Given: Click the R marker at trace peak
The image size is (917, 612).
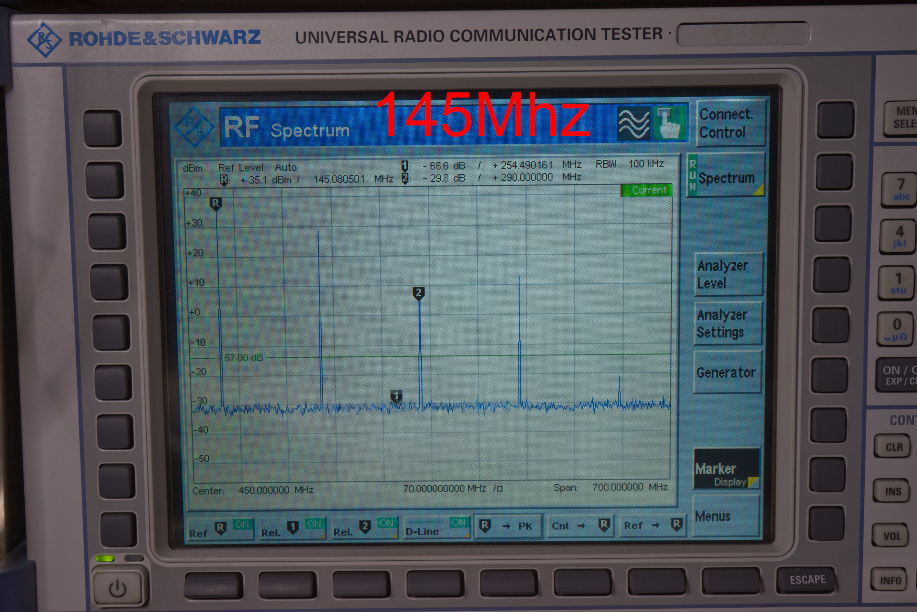Looking at the screenshot, I should click(x=215, y=203).
